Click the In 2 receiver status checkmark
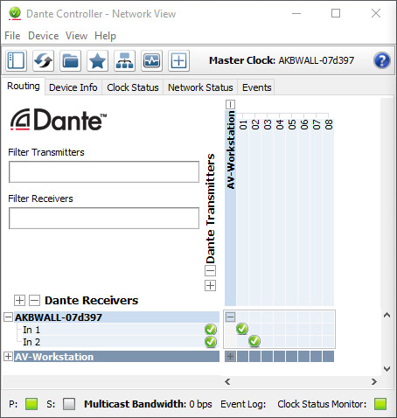Screen dimensions: 397x418 pyautogui.click(x=211, y=342)
